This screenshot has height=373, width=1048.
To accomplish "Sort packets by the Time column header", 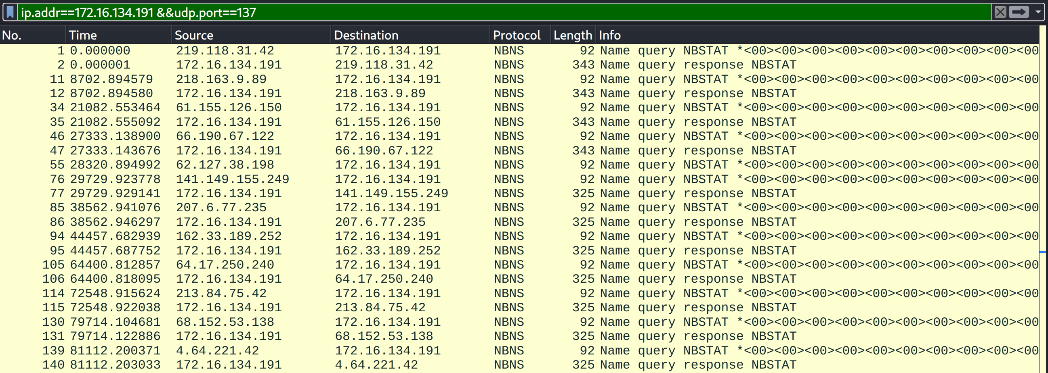I will 118,35.
